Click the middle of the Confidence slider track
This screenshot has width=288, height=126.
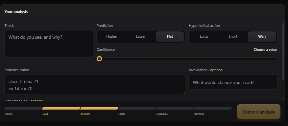click(x=187, y=59)
